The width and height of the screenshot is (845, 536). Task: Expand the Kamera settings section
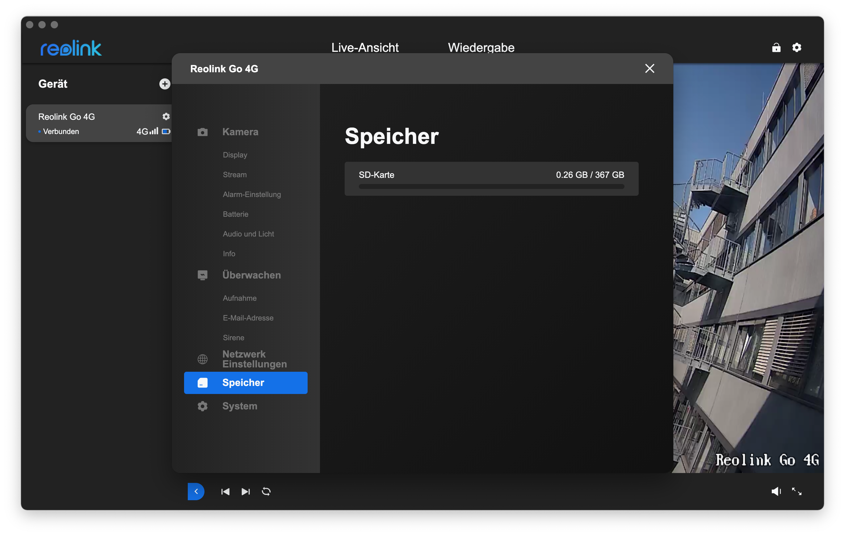pyautogui.click(x=240, y=132)
